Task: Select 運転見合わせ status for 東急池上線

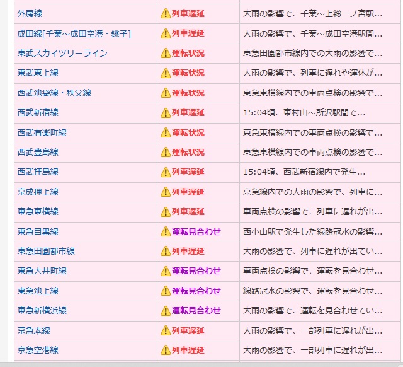Action: [x=196, y=291]
